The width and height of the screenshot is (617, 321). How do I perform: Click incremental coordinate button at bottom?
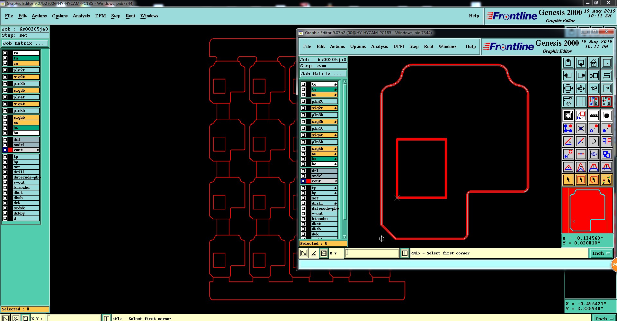coord(314,253)
